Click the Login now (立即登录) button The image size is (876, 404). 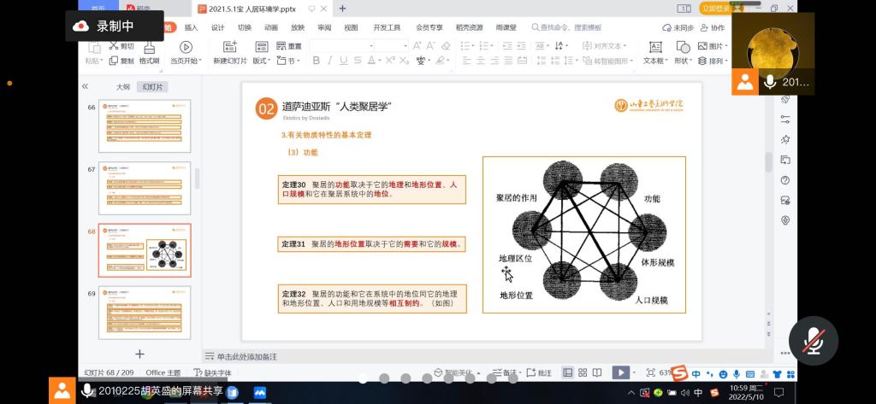(717, 8)
